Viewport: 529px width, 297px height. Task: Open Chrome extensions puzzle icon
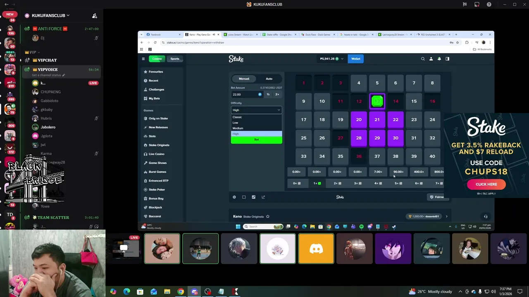click(467, 42)
